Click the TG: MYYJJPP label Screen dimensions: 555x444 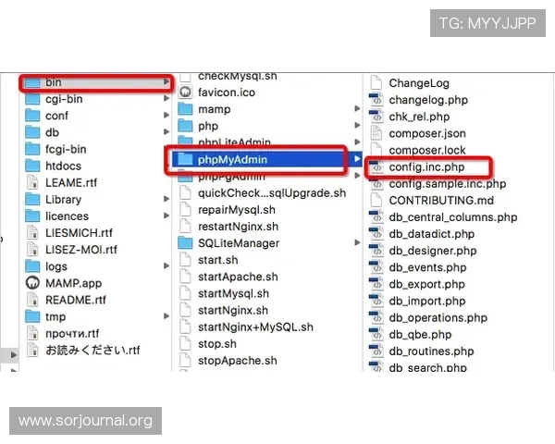tap(487, 23)
